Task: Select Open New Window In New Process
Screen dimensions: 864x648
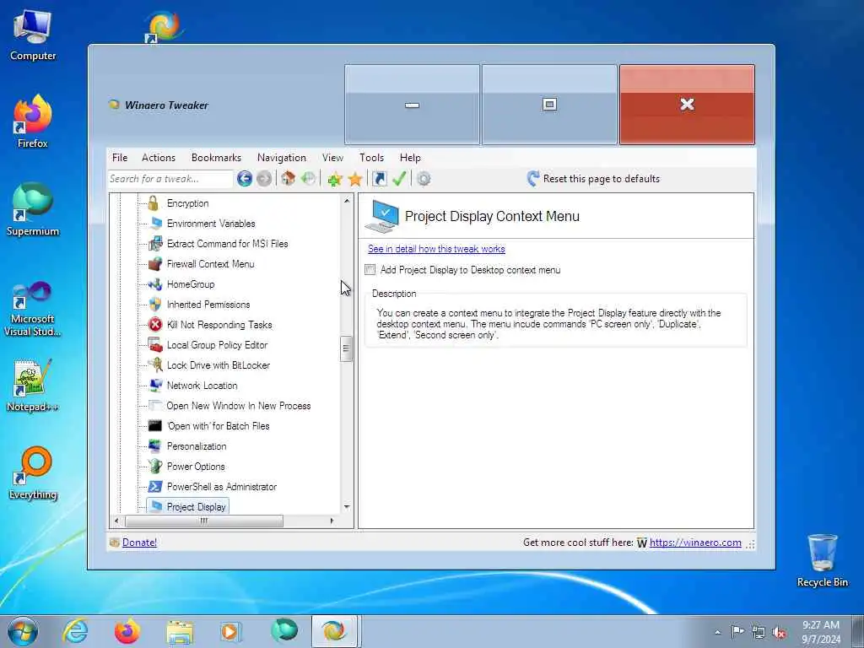Action: pyautogui.click(x=239, y=406)
